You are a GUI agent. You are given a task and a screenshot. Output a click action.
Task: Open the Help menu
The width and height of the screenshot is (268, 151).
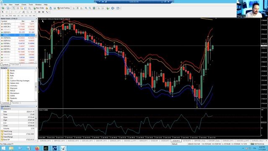(46, 5)
